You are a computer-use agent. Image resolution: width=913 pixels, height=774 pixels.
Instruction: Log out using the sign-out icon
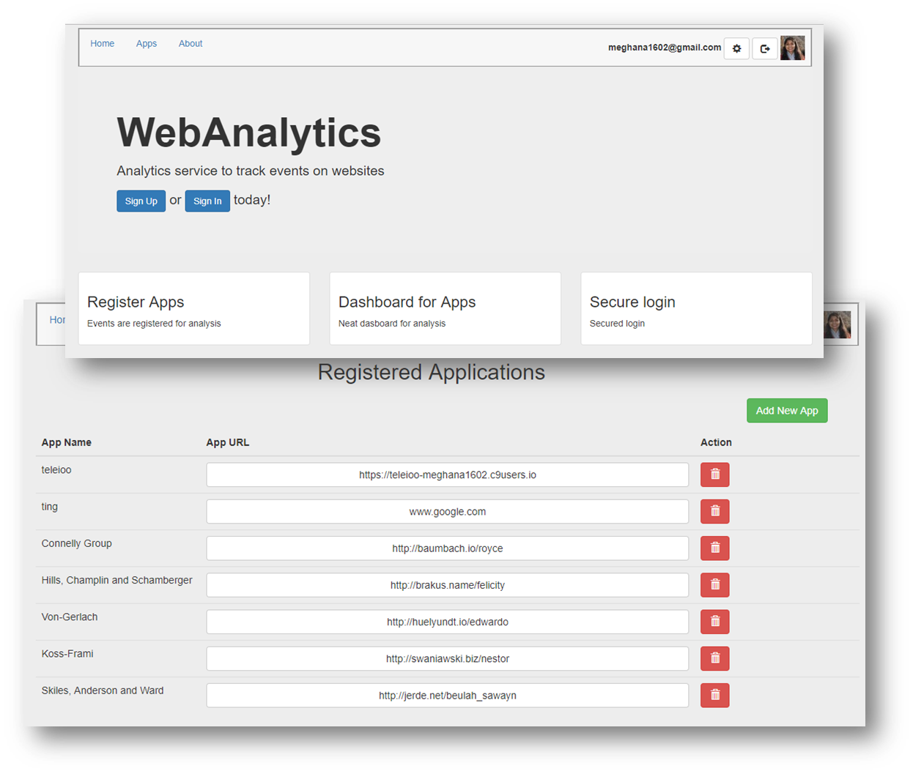point(764,48)
